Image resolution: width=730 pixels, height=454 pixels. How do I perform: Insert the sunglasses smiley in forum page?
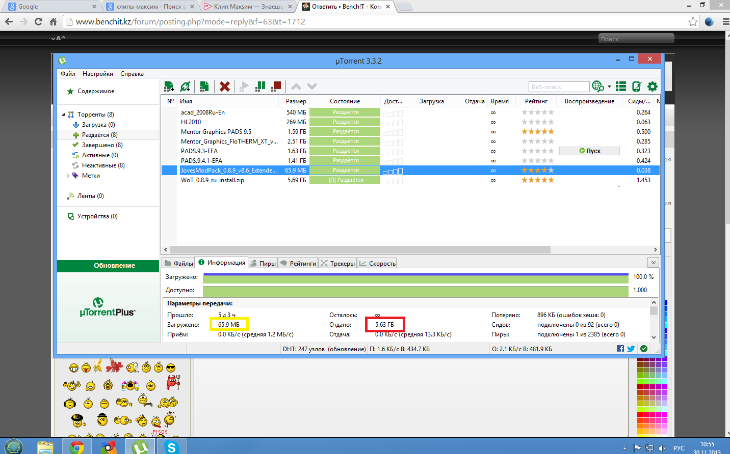click(171, 367)
